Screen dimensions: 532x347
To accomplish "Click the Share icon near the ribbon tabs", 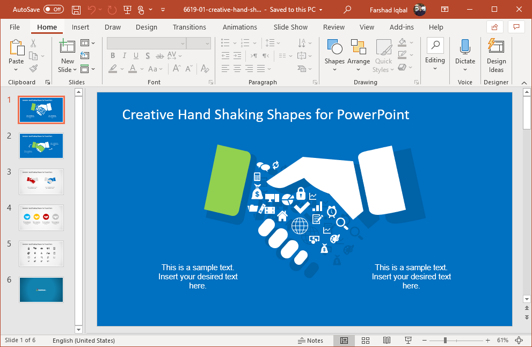I will pos(494,27).
